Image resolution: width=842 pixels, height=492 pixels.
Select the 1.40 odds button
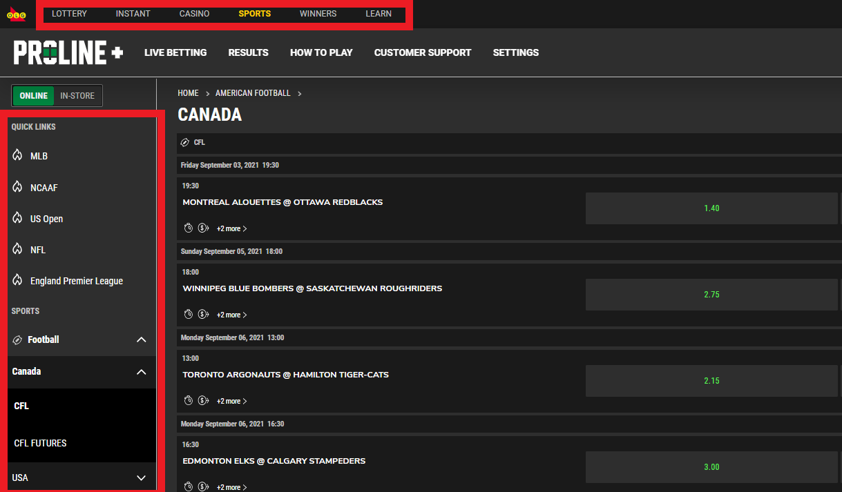pos(711,208)
